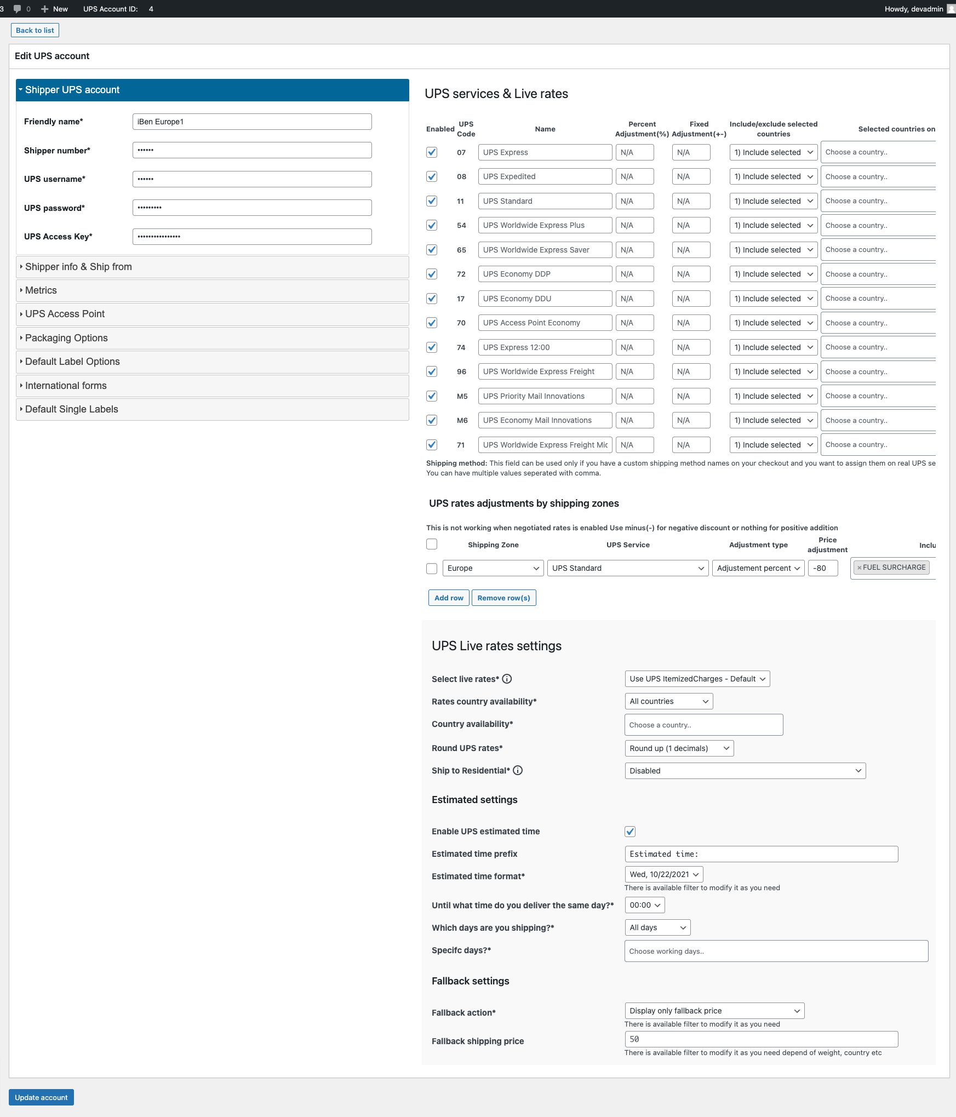This screenshot has width=956, height=1117.
Task: Click the price adjustment field showing -80
Action: pyautogui.click(x=823, y=568)
